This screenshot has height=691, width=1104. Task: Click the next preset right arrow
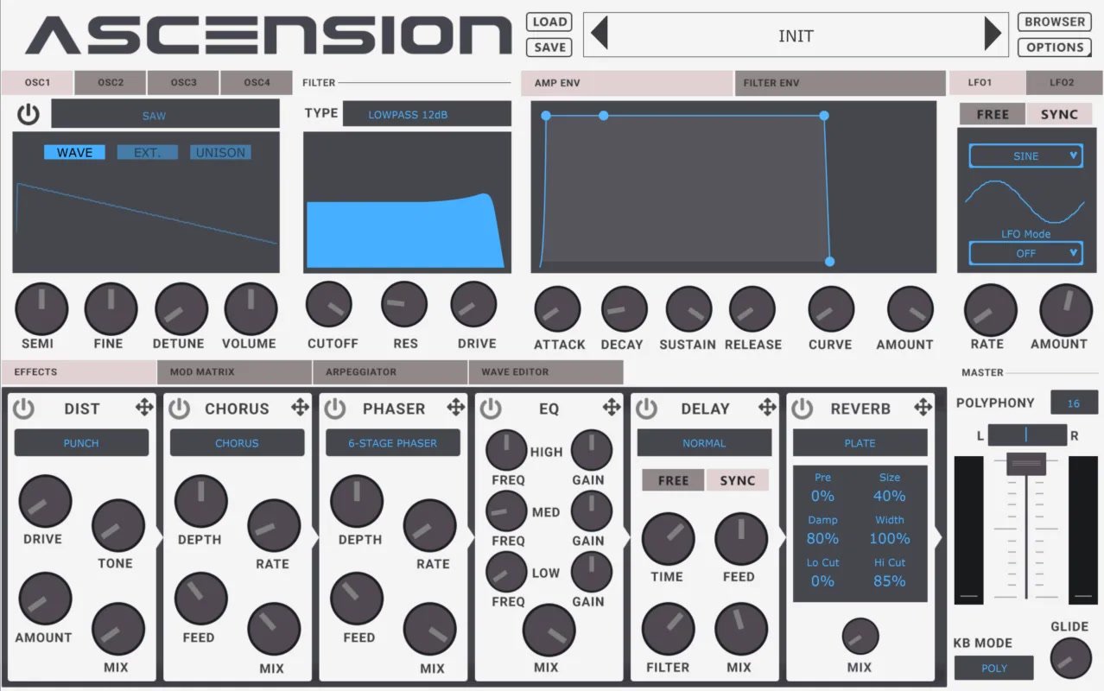993,35
